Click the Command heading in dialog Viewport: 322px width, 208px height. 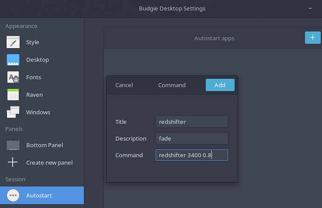[172, 85]
